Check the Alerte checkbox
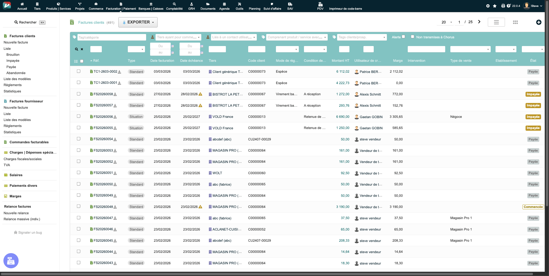549x276 pixels. point(403,37)
